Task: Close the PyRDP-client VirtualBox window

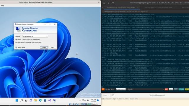Action: point(99,2)
